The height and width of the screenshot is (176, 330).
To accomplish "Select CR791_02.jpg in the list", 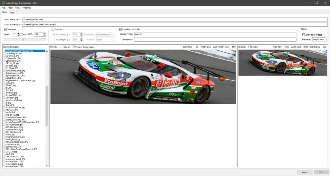I will pos(12,63).
